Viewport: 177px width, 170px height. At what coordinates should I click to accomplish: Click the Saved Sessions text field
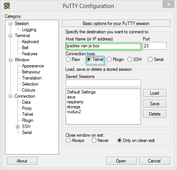103,83
